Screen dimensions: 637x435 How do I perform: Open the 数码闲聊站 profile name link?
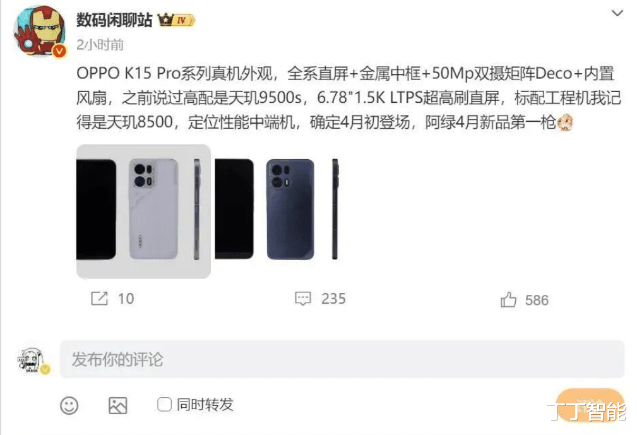[114, 20]
